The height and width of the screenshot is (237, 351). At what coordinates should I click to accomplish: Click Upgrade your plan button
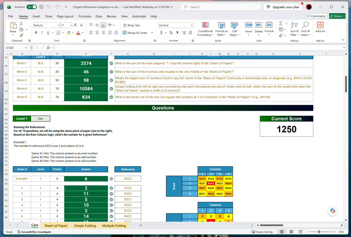point(283,7)
